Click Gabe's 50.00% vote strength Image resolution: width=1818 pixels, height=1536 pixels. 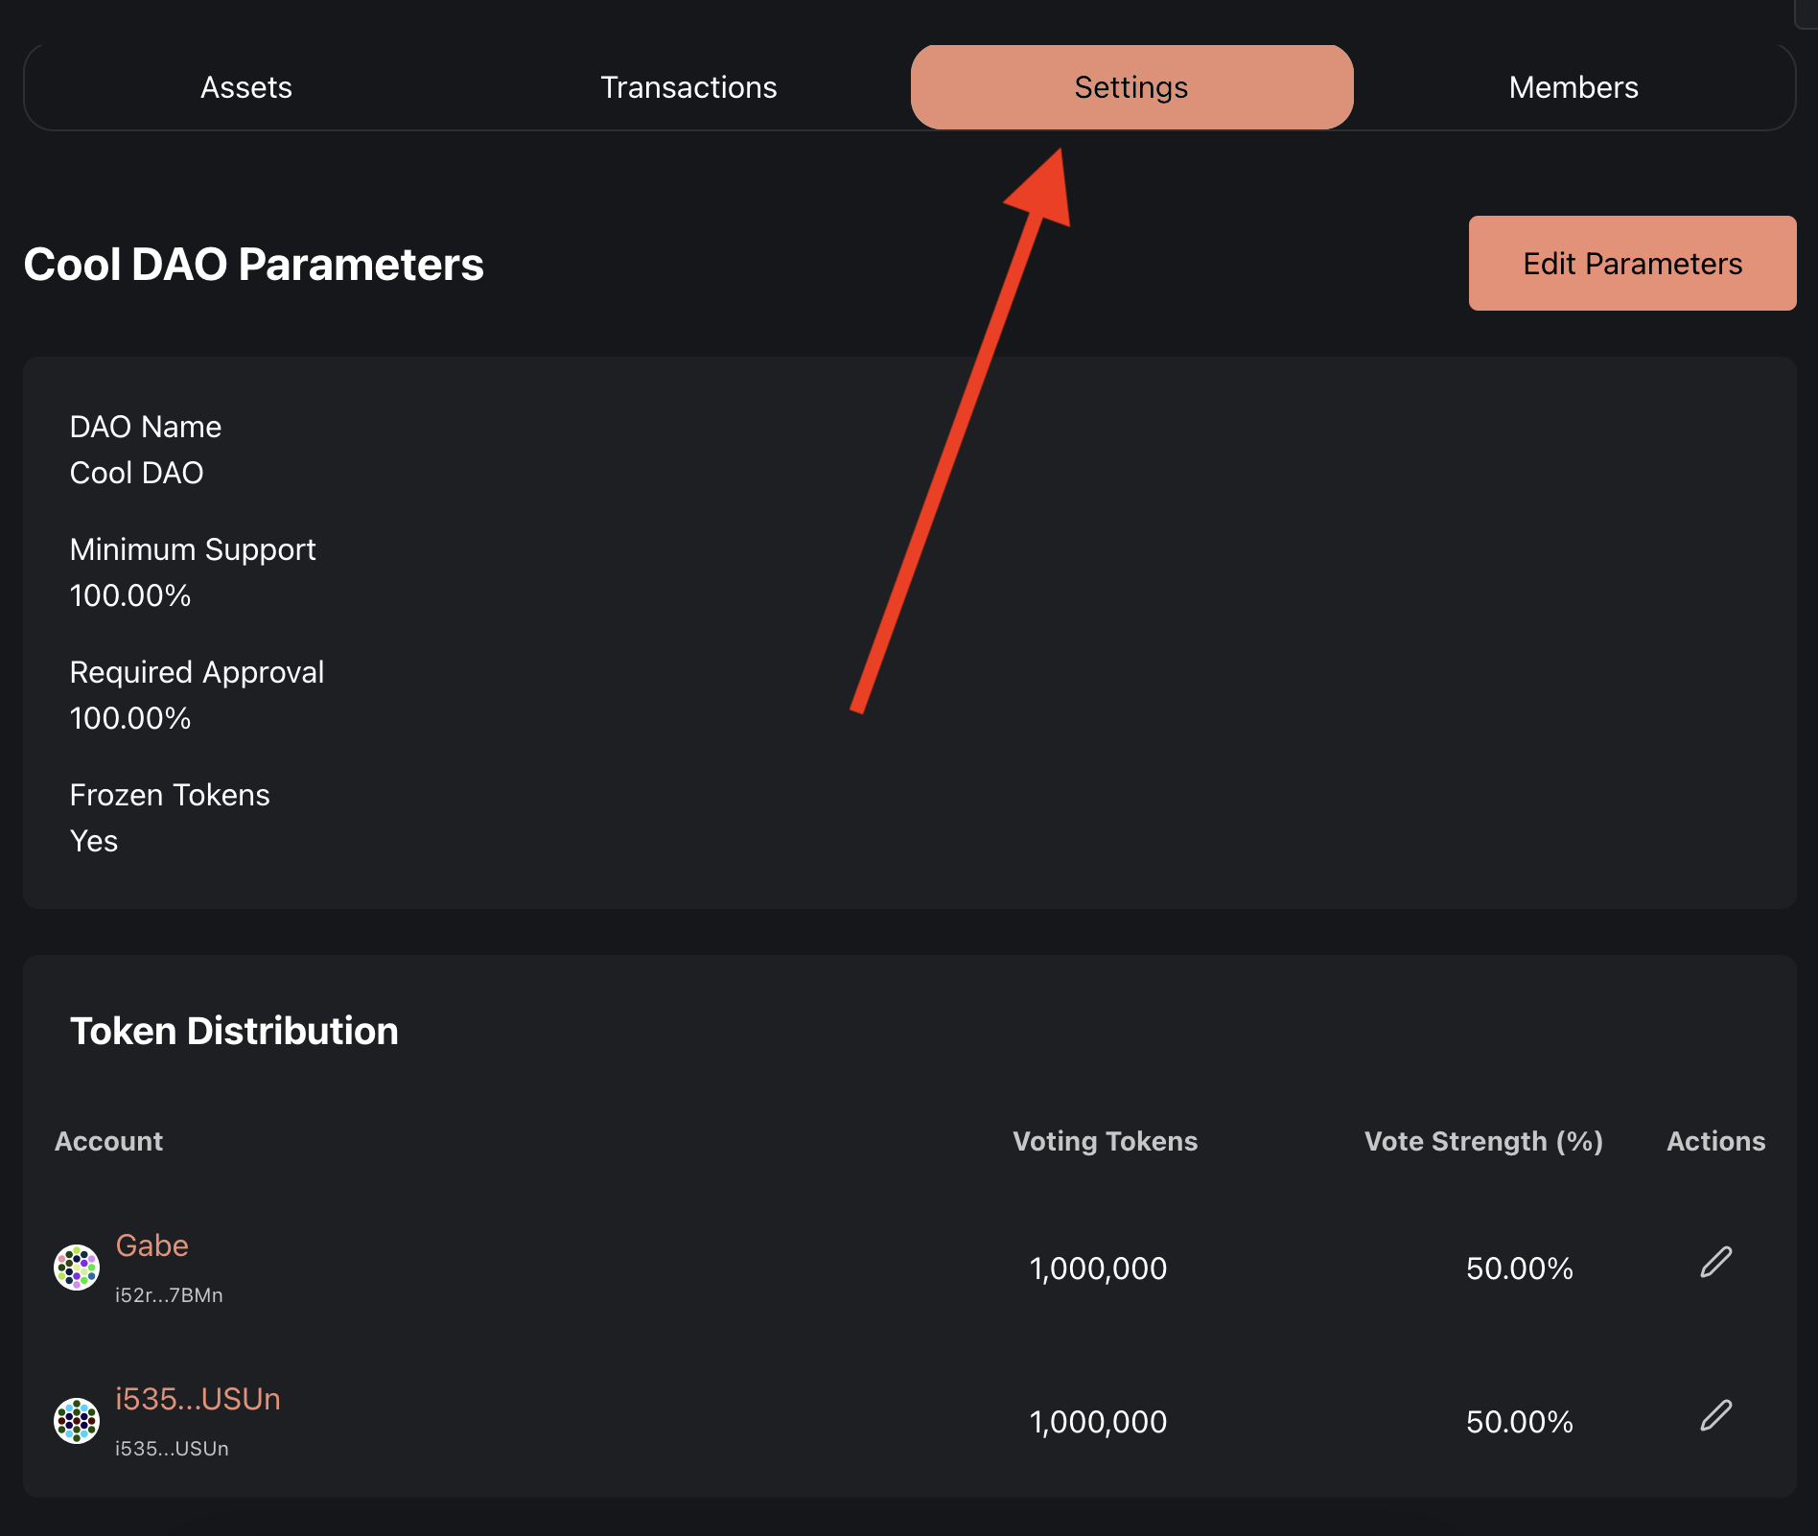1520,1268
